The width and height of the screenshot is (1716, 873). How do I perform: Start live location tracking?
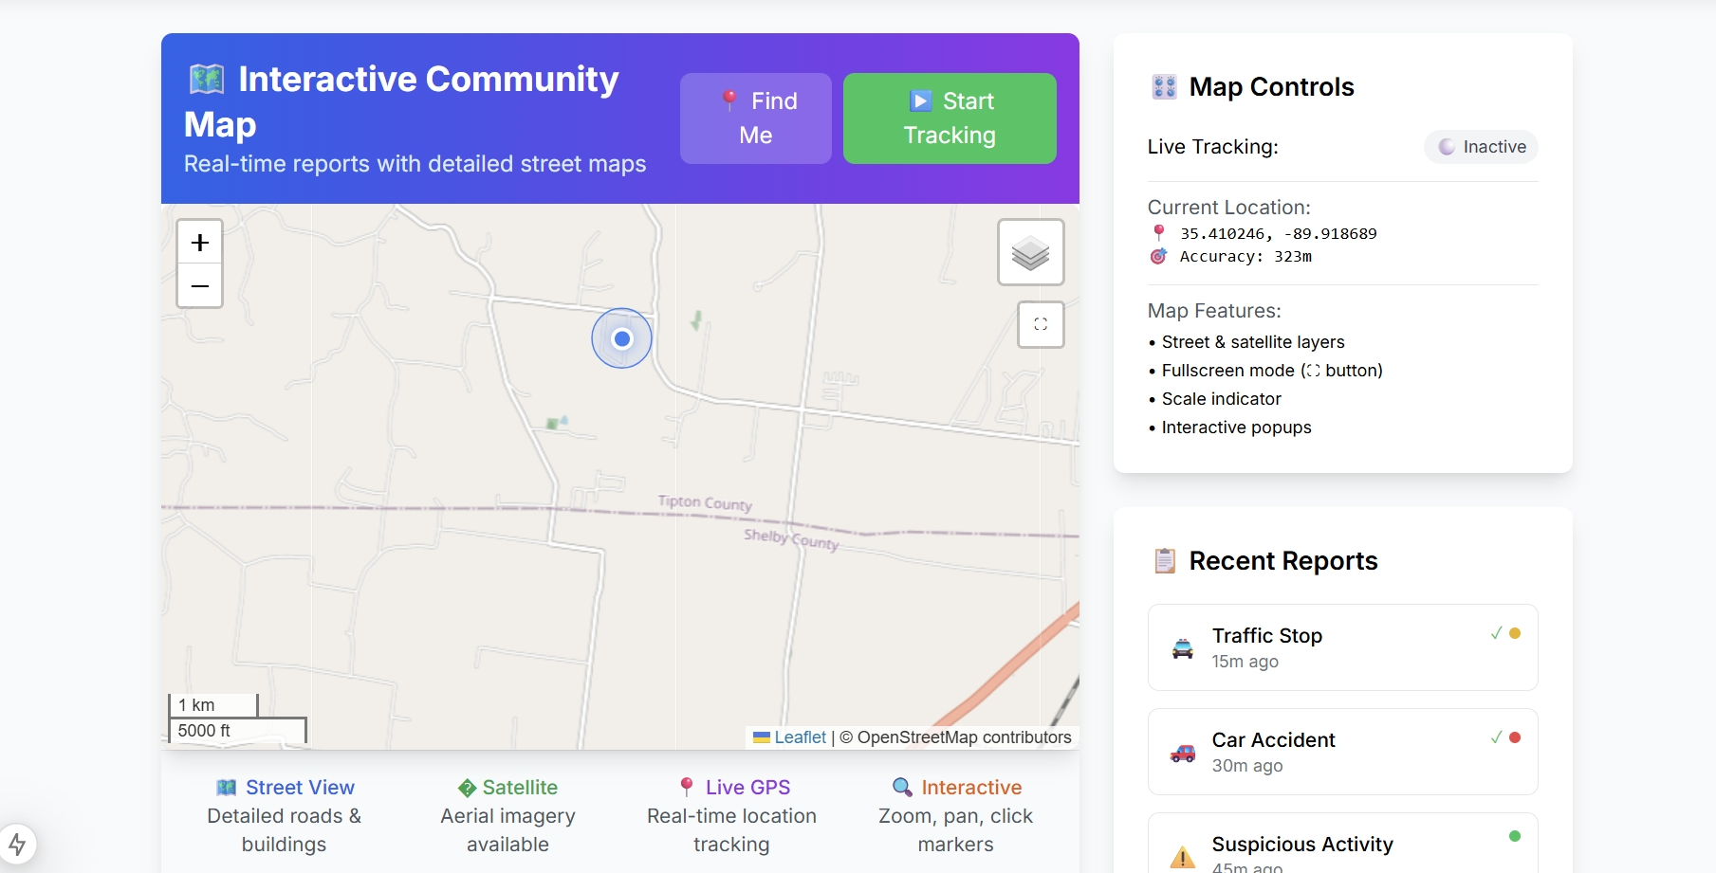(949, 118)
